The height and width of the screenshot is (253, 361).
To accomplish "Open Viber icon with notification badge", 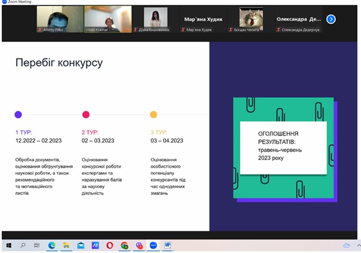I will tap(139, 245).
